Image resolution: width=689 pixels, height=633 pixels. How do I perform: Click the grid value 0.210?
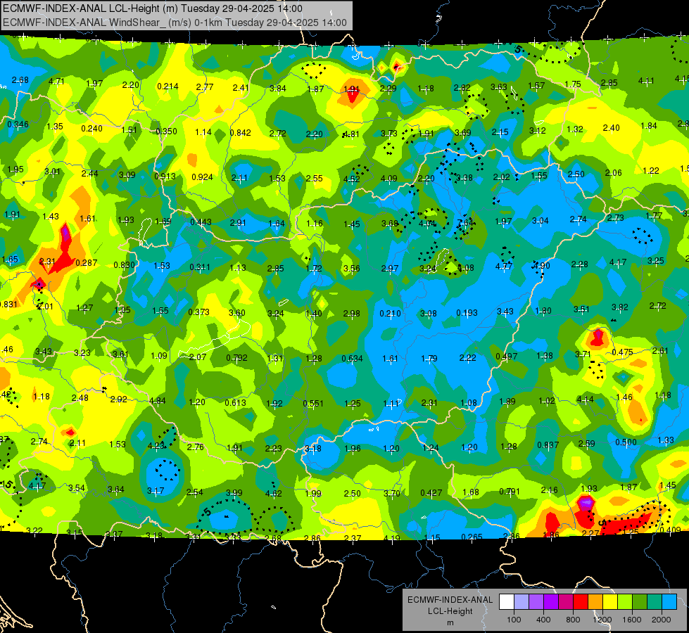(x=390, y=313)
